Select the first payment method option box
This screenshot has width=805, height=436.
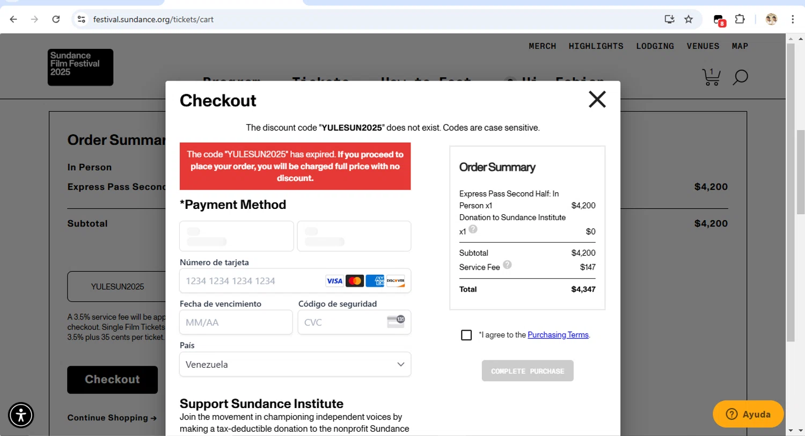click(x=237, y=236)
